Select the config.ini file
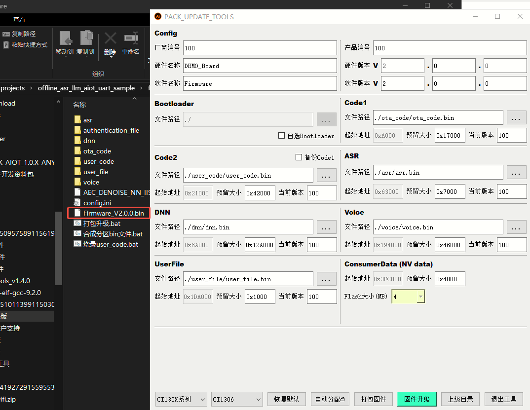 point(97,203)
